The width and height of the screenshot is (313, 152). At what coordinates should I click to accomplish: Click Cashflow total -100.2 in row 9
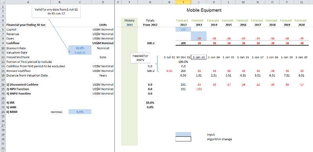pyautogui.click(x=150, y=43)
